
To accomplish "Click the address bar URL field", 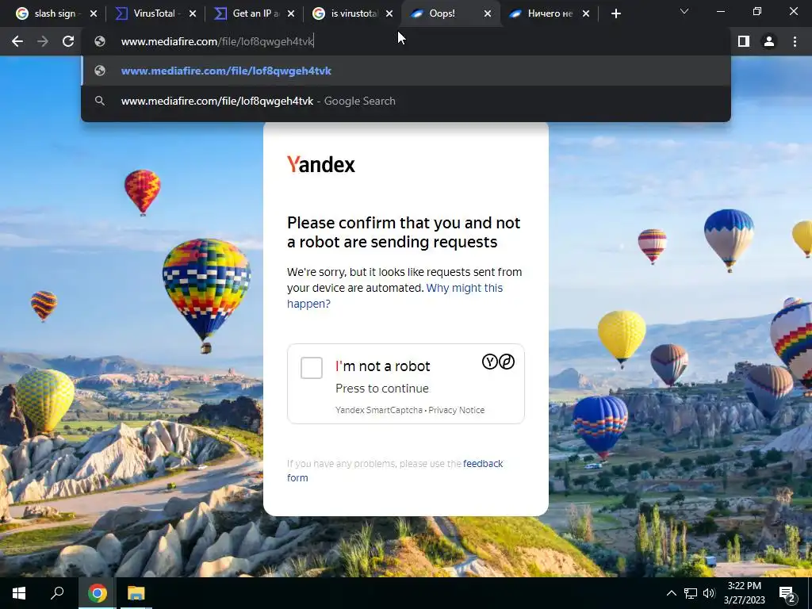I will click(x=405, y=41).
